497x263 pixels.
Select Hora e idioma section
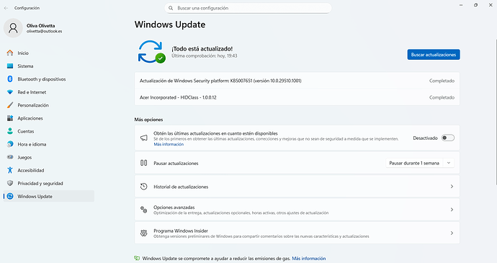tap(49, 144)
